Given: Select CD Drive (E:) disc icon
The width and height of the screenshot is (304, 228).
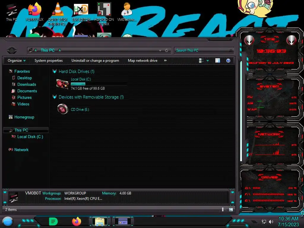Looking at the screenshot, I should click(63, 109).
